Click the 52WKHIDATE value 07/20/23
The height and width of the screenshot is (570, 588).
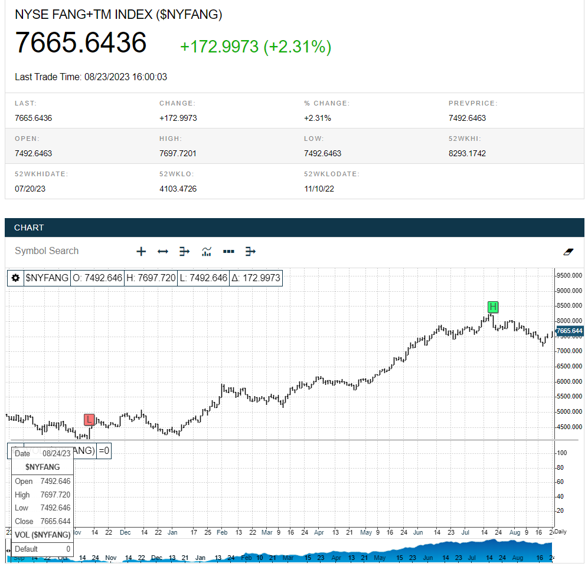[x=30, y=189]
